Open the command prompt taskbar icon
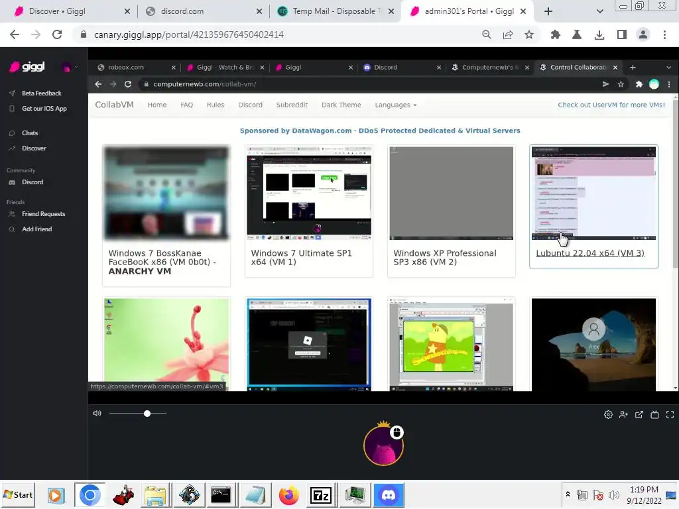This screenshot has width=679, height=509. 221,495
